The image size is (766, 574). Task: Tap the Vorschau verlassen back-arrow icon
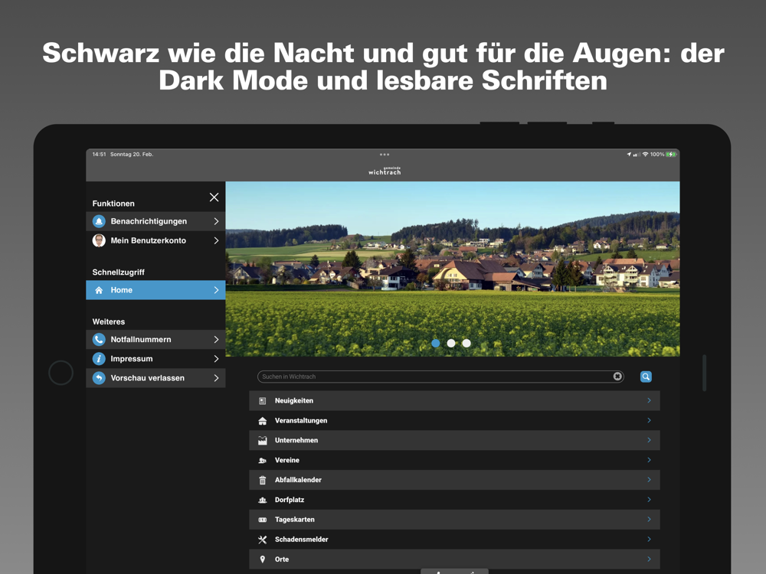(x=99, y=378)
